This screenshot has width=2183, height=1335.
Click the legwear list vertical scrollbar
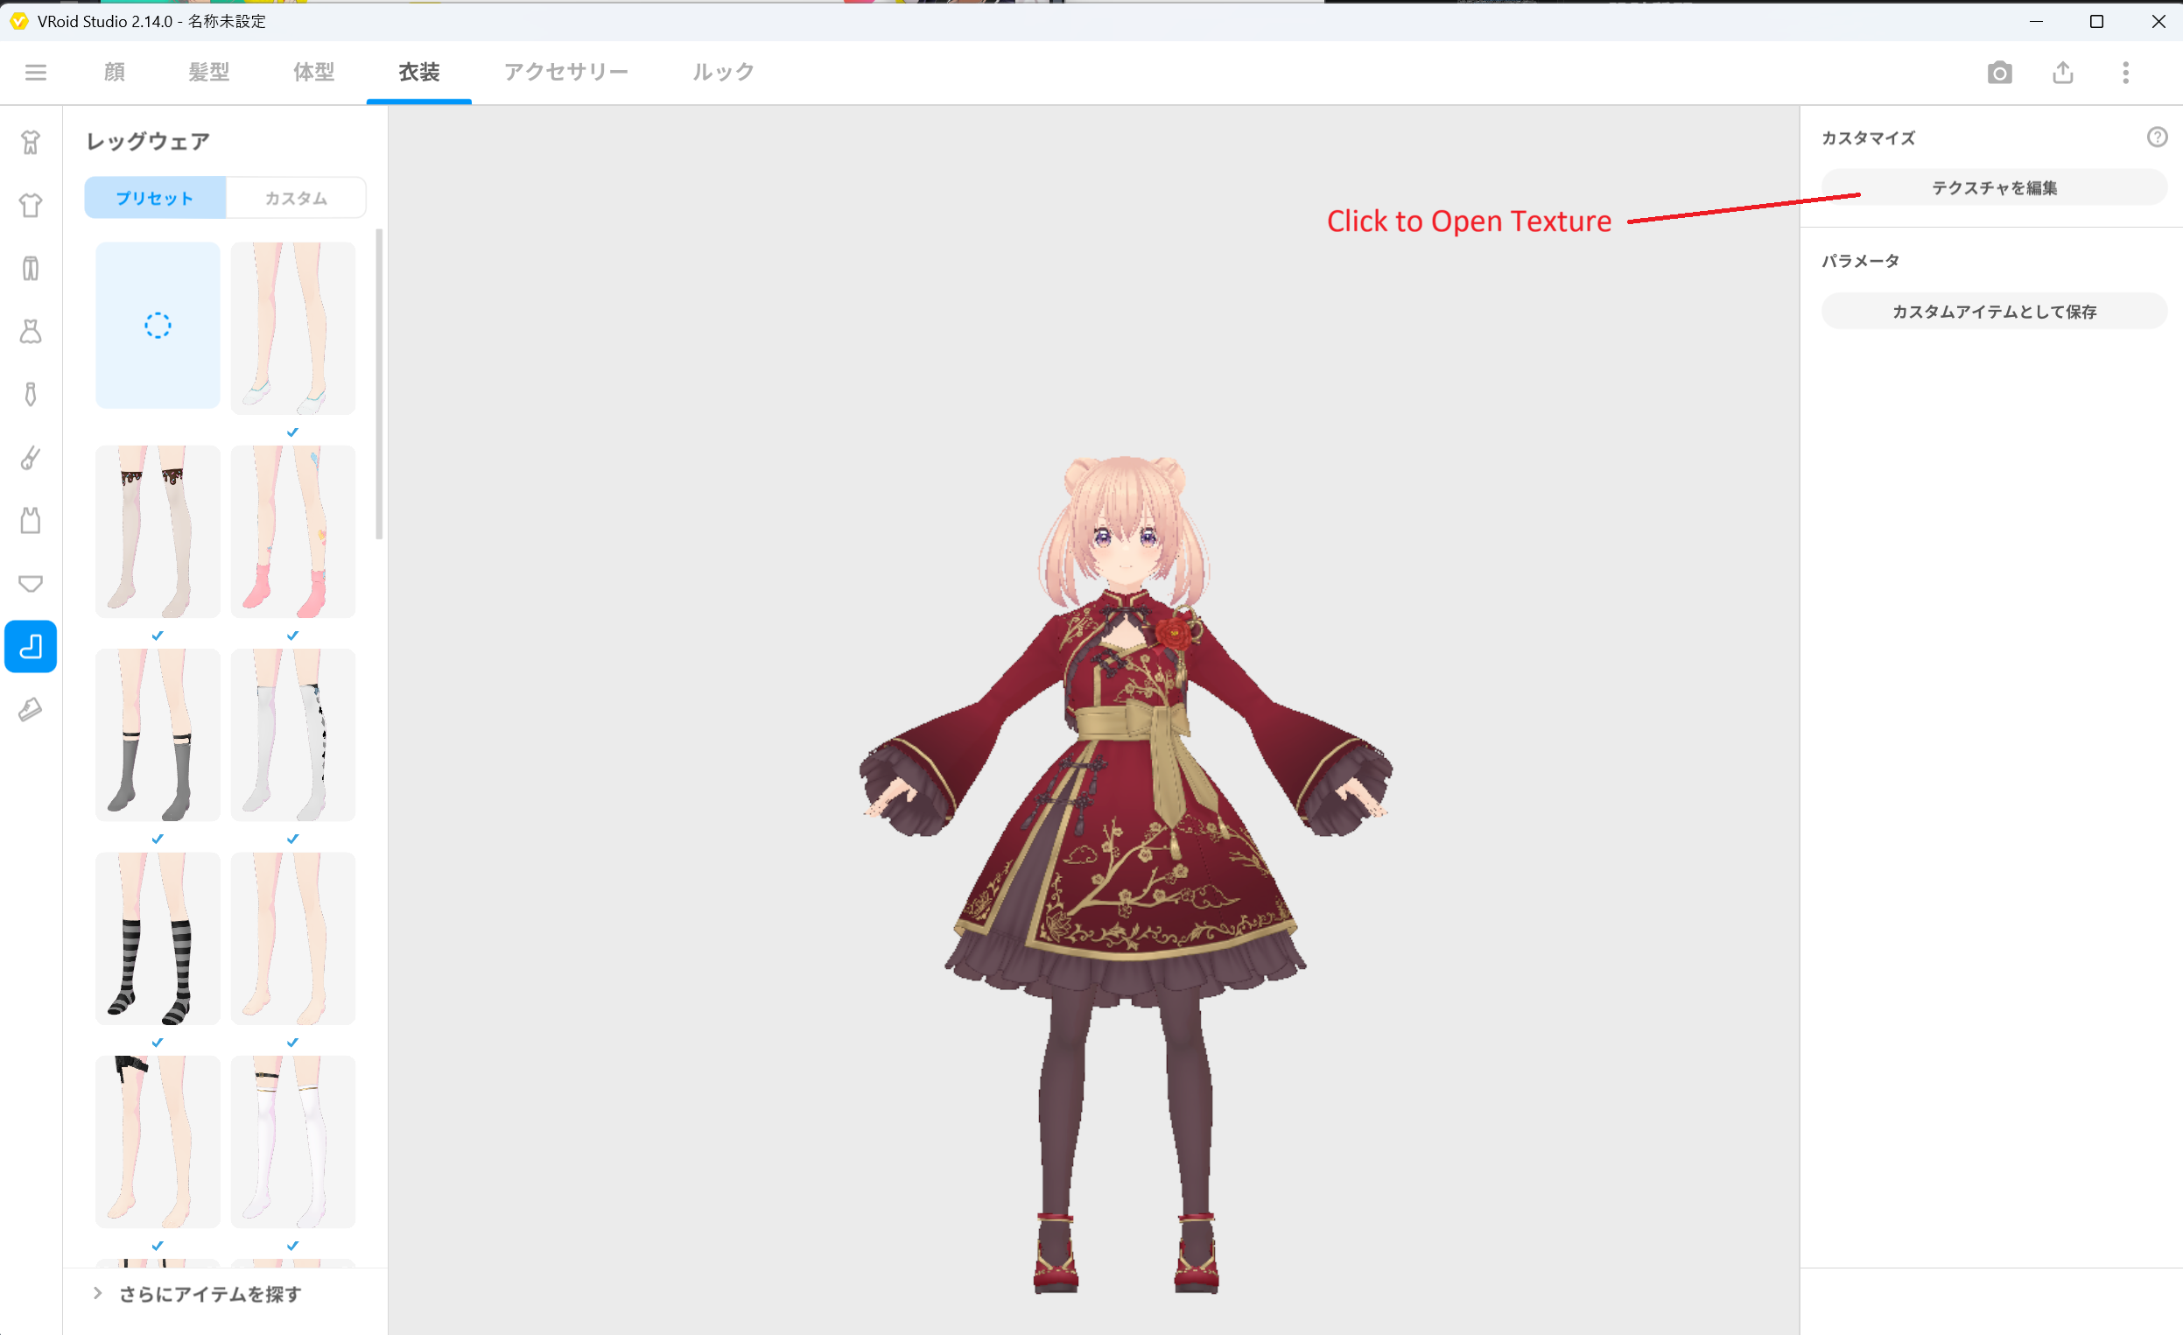click(379, 384)
